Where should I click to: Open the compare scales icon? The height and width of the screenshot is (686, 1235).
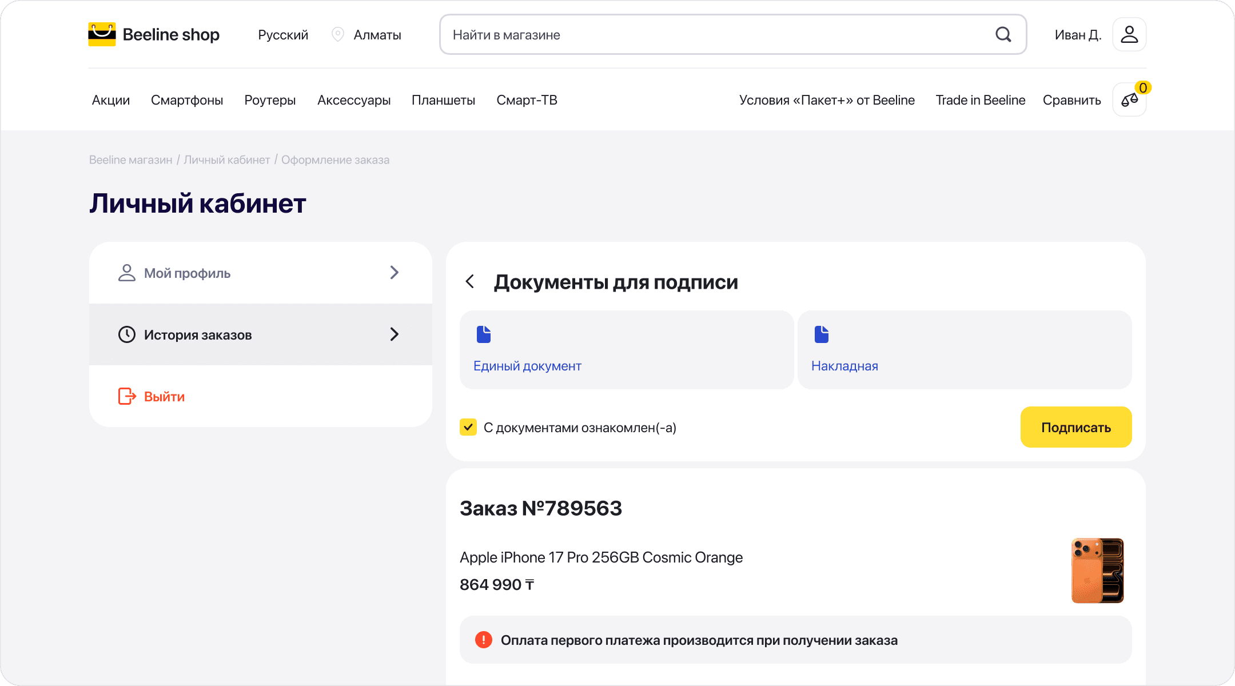pos(1129,100)
